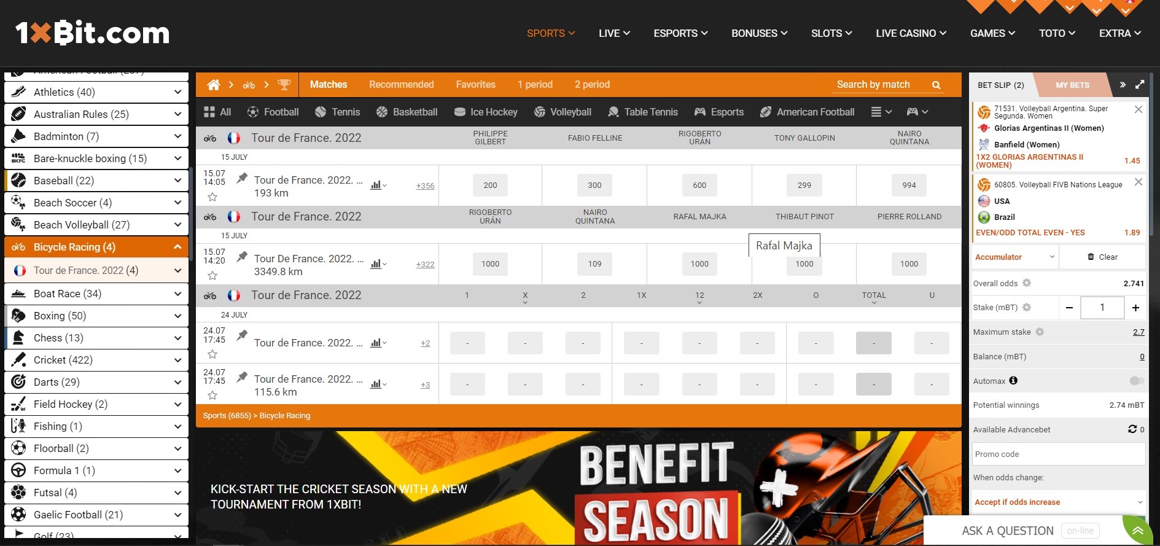Viewport: 1160px width, 546px height.
Task: Open statistics chart for the 193 km race
Action: [x=378, y=185]
